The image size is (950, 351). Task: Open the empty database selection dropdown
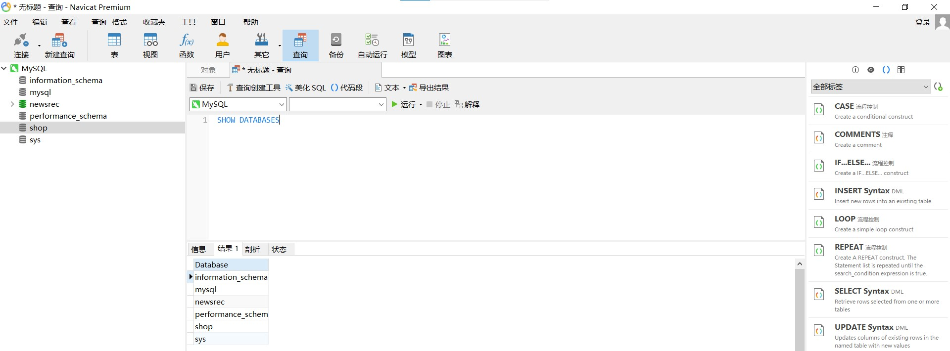tap(337, 104)
